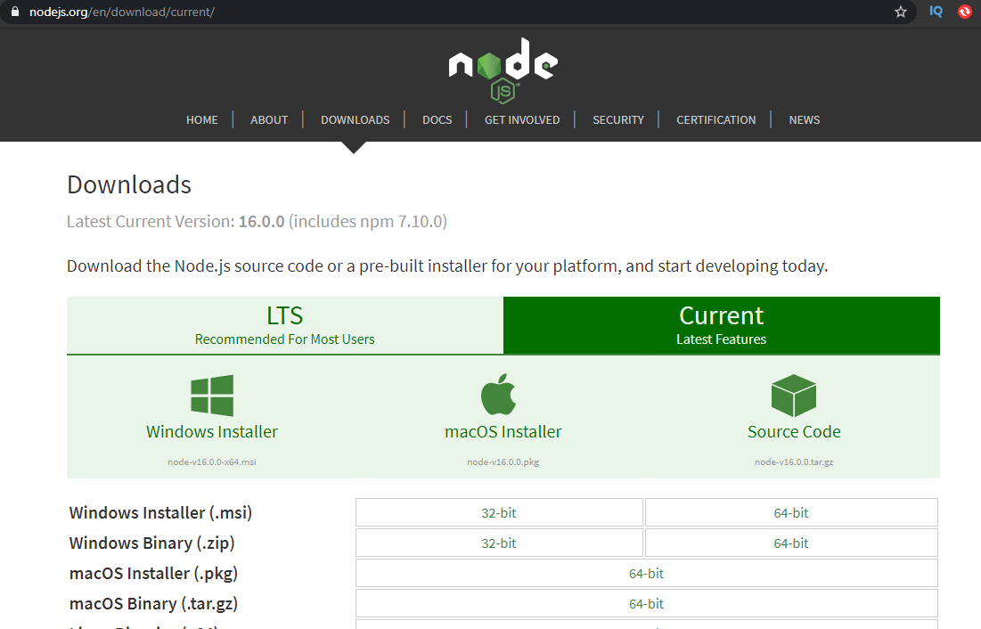The width and height of the screenshot is (981, 629).
Task: Click node-v16.0.0.tar.gz filename
Action: (x=794, y=462)
